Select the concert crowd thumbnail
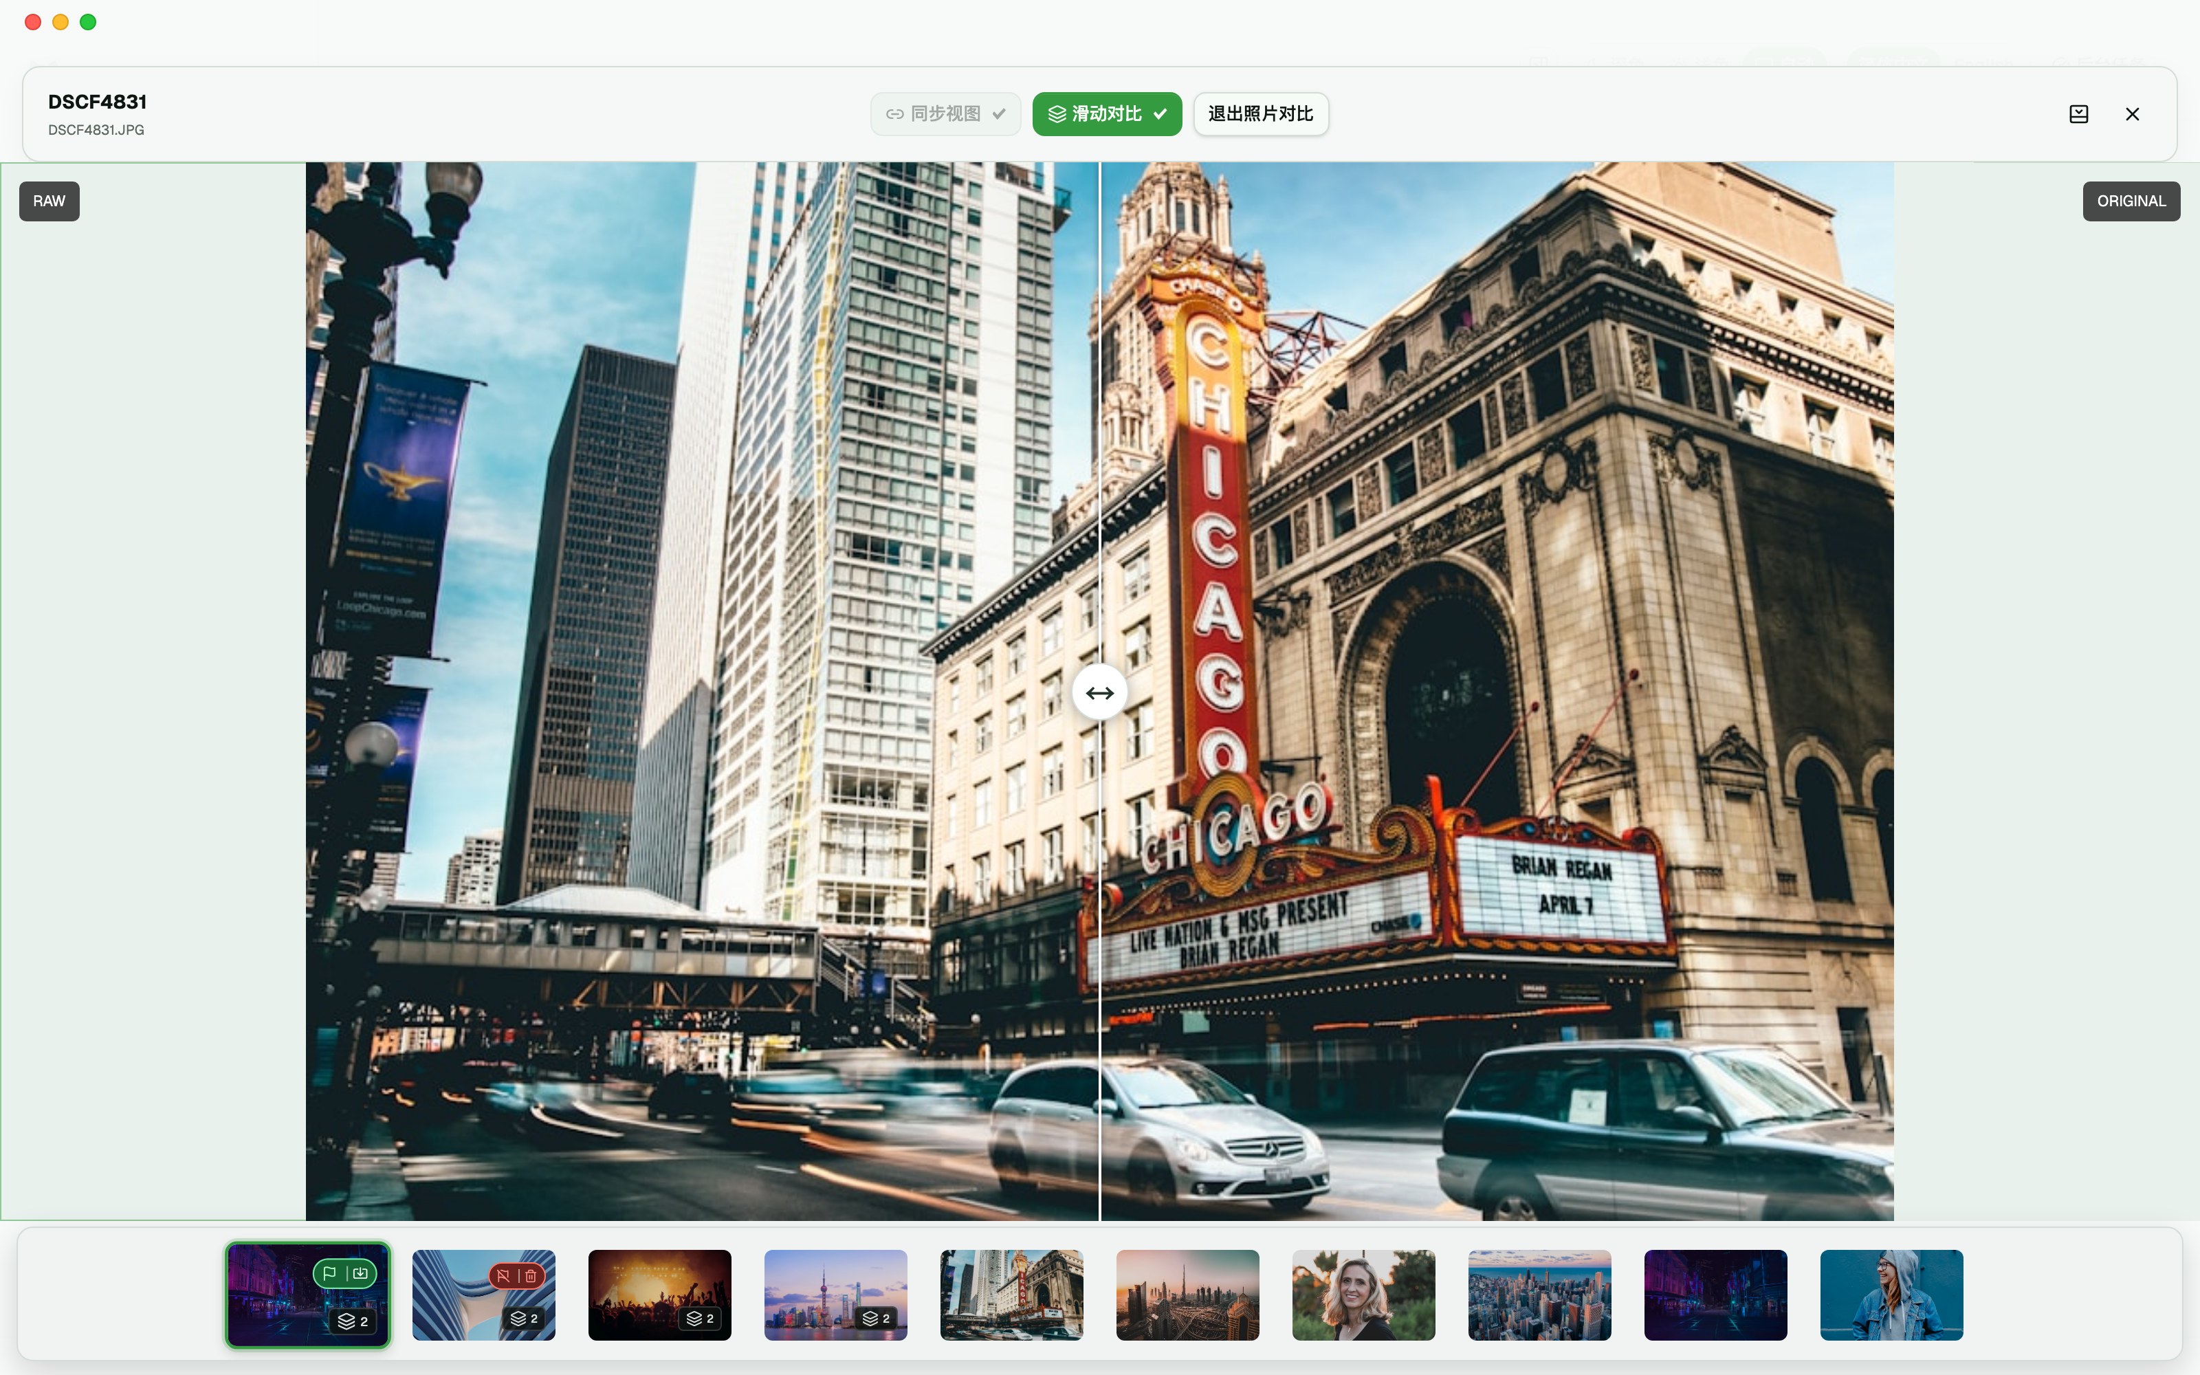 pyautogui.click(x=660, y=1294)
